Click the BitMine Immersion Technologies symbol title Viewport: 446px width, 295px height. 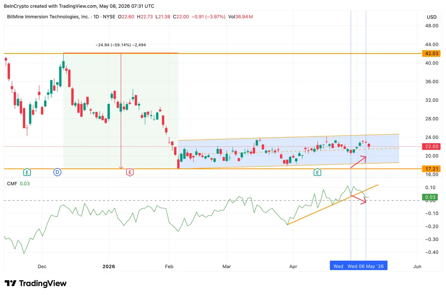pyautogui.click(x=48, y=17)
